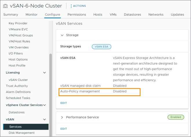Open the Actions three-dot menu
Screen dimensions: 191x137
pos(71,6)
